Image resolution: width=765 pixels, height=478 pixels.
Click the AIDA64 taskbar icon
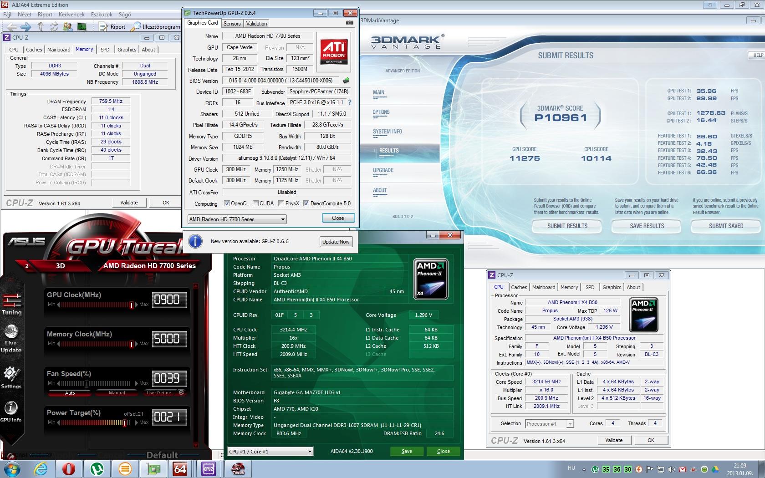(x=180, y=469)
